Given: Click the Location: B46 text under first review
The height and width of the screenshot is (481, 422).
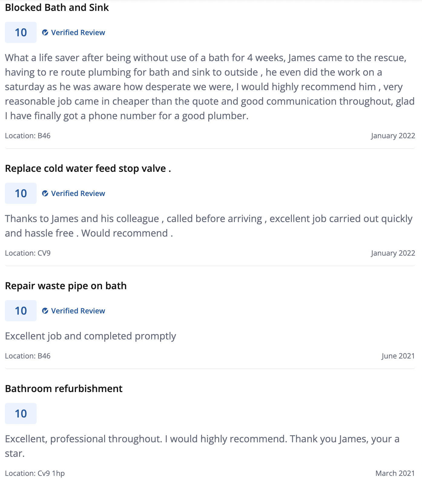Looking at the screenshot, I should point(28,136).
